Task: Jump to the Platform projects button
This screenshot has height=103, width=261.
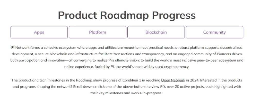Action: pos(98,32)
